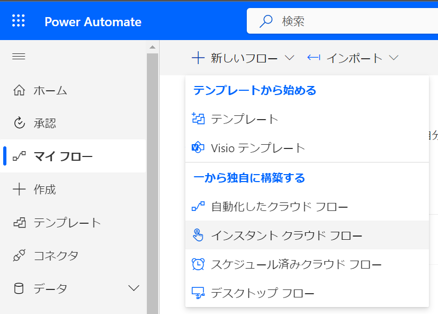Open the app launcher waffle icon
Viewport: 438px width, 314px height.
[x=19, y=21]
